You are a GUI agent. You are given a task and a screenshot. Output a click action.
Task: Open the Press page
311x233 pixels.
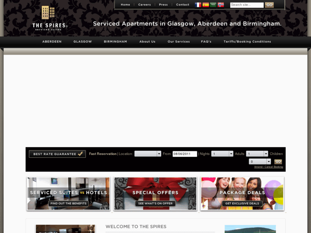click(x=163, y=5)
